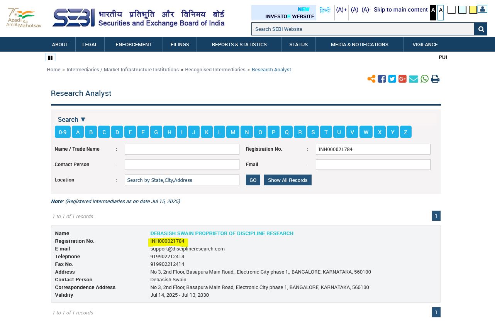
Task: Click the support@disciplineresearch.com email text
Action: coord(187,249)
